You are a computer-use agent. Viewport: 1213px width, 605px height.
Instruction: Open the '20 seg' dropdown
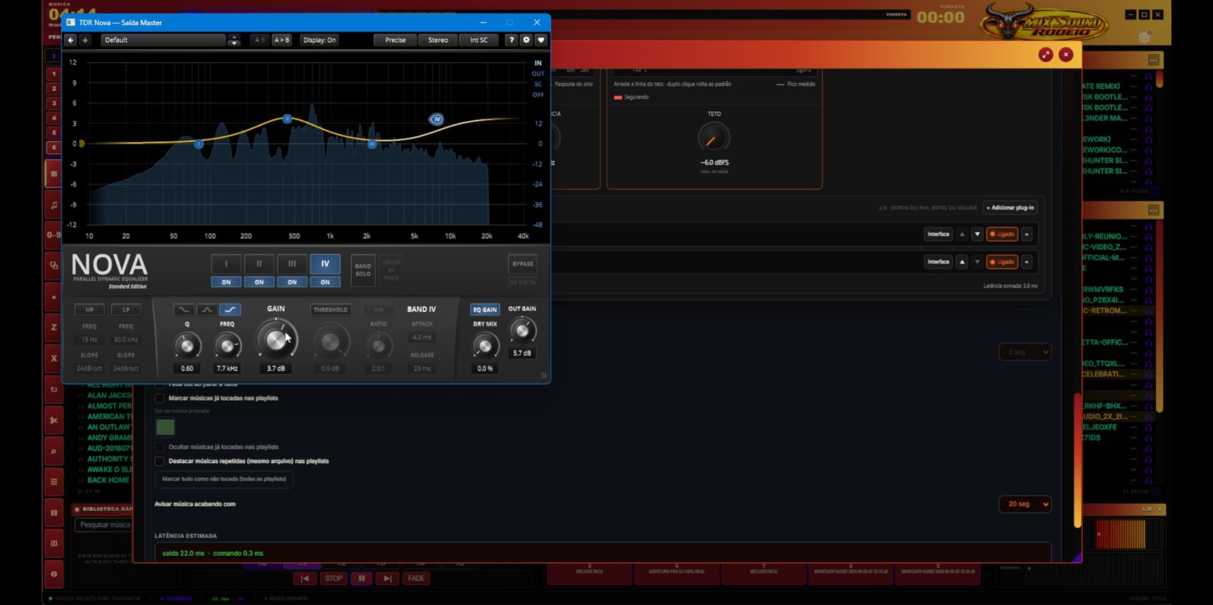tap(1025, 504)
